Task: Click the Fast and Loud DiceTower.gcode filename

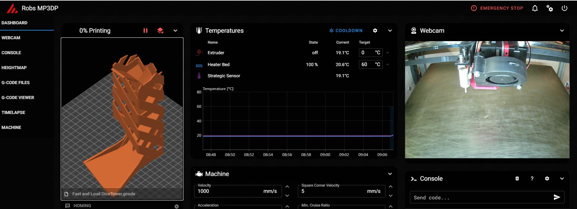Action: [104, 194]
